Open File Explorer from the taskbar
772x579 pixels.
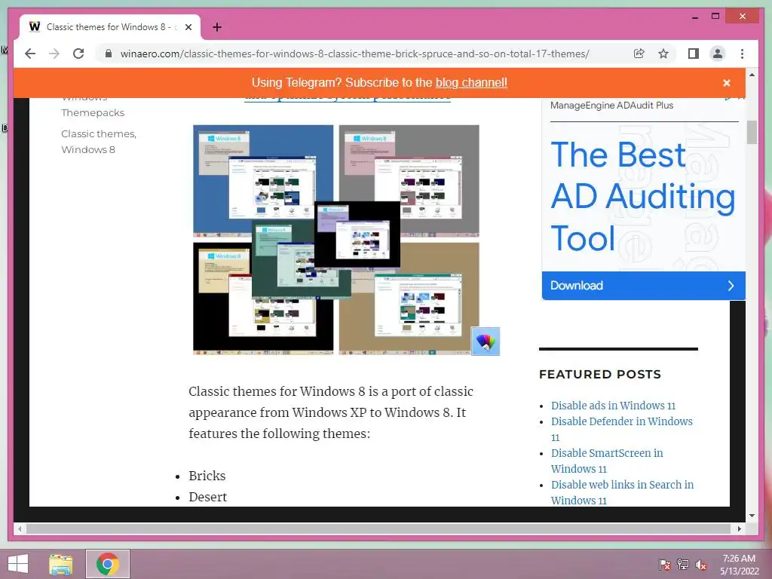point(60,564)
